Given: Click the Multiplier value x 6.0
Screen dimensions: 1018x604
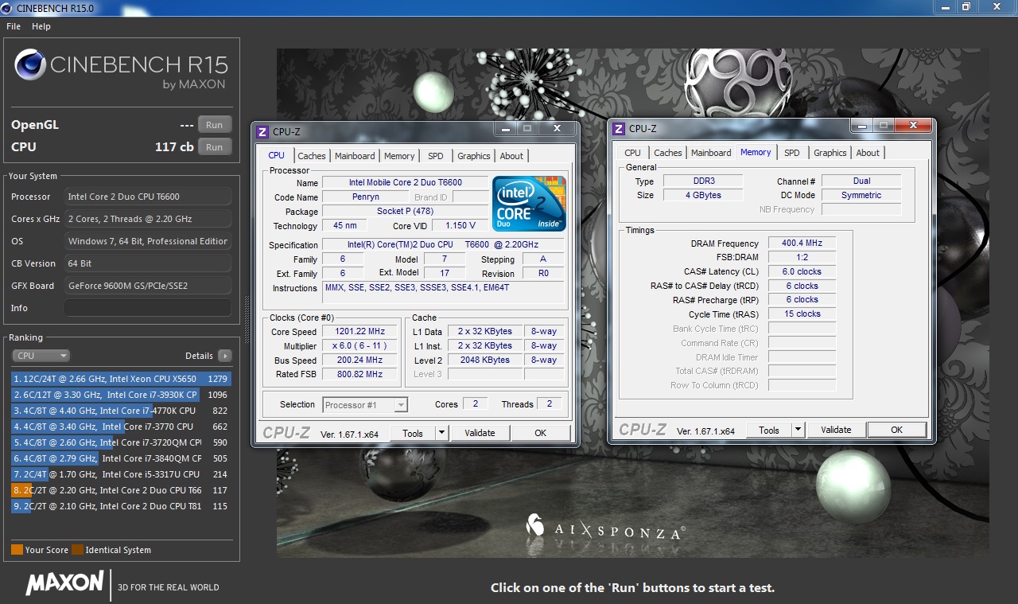Looking at the screenshot, I should coord(360,346).
